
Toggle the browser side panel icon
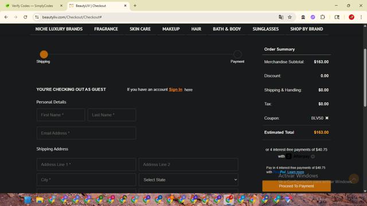pos(337,17)
